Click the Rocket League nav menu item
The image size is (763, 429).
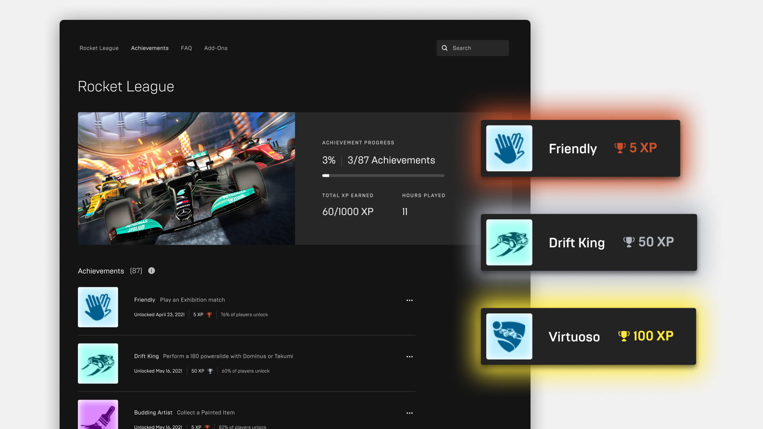[99, 48]
